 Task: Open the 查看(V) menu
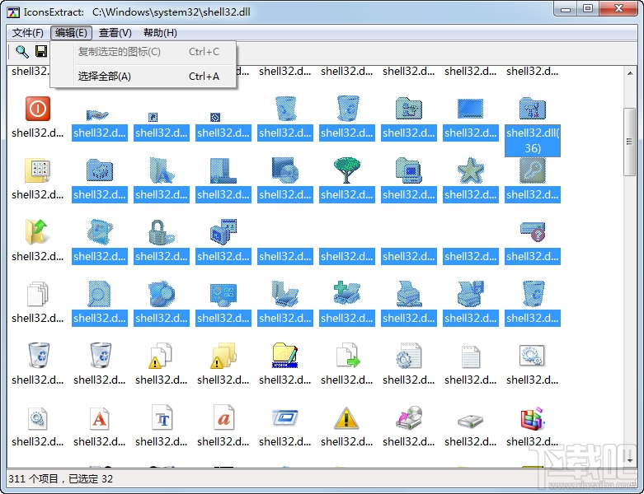coord(115,33)
